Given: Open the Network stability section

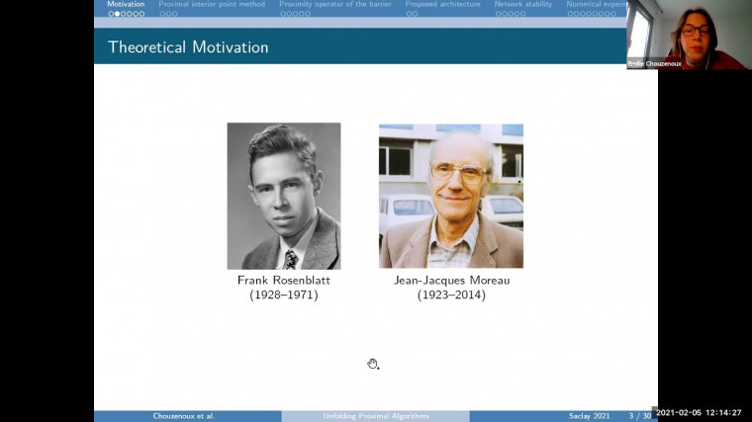Looking at the screenshot, I should click(x=523, y=4).
